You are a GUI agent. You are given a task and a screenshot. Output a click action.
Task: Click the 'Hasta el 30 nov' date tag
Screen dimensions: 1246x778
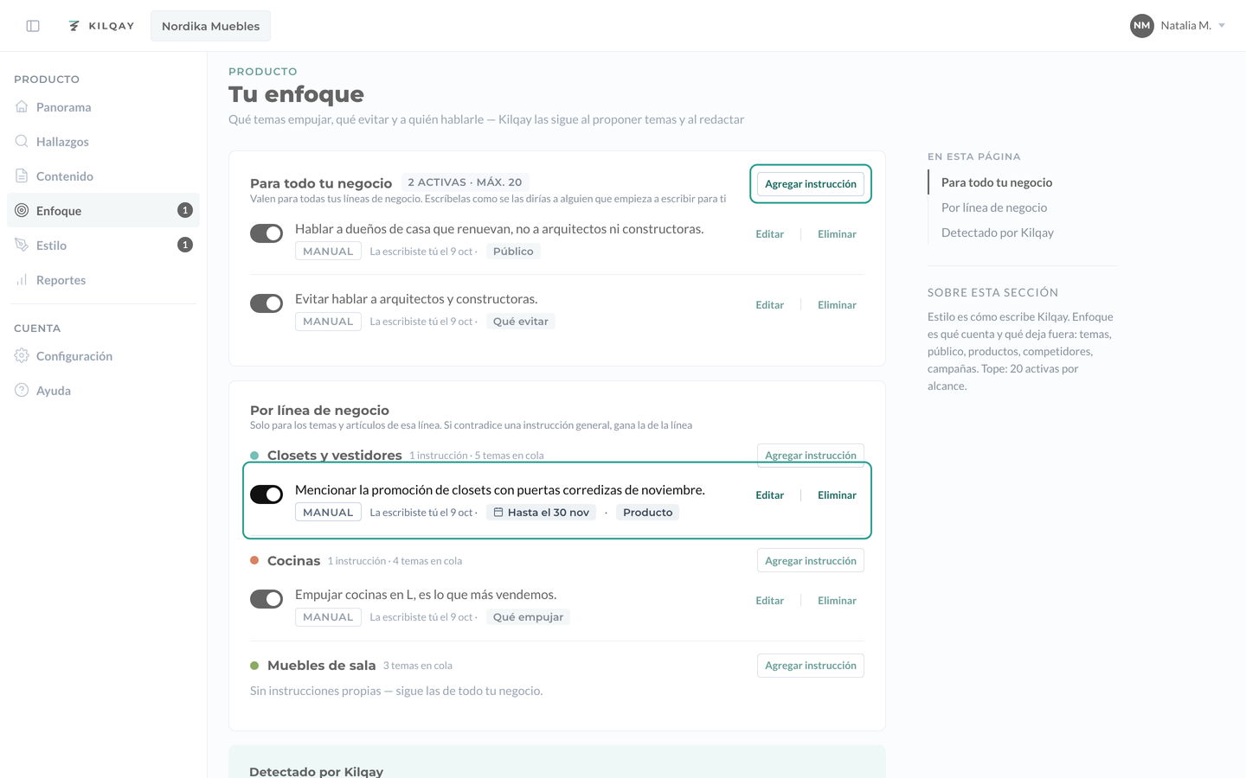(541, 513)
